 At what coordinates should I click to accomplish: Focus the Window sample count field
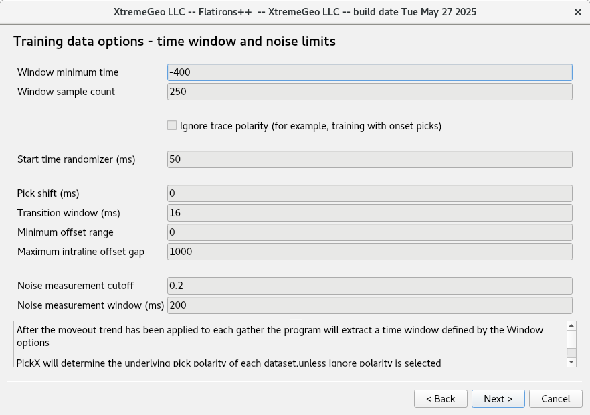pyautogui.click(x=370, y=92)
